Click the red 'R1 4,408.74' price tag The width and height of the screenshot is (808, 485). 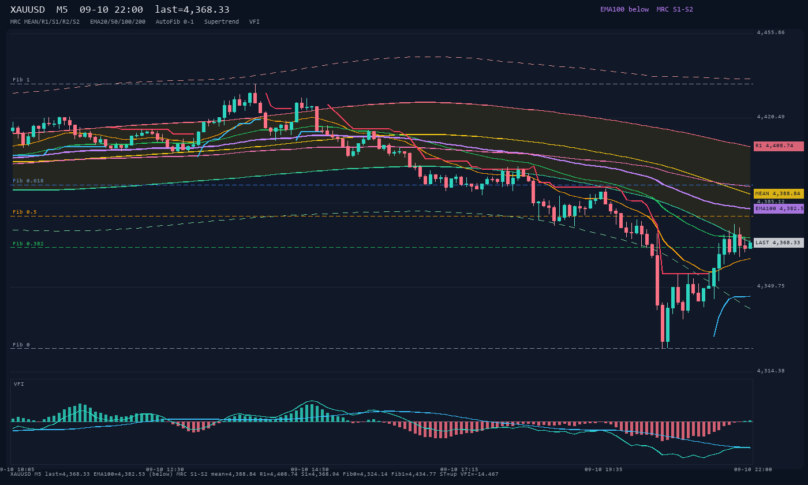click(x=779, y=146)
